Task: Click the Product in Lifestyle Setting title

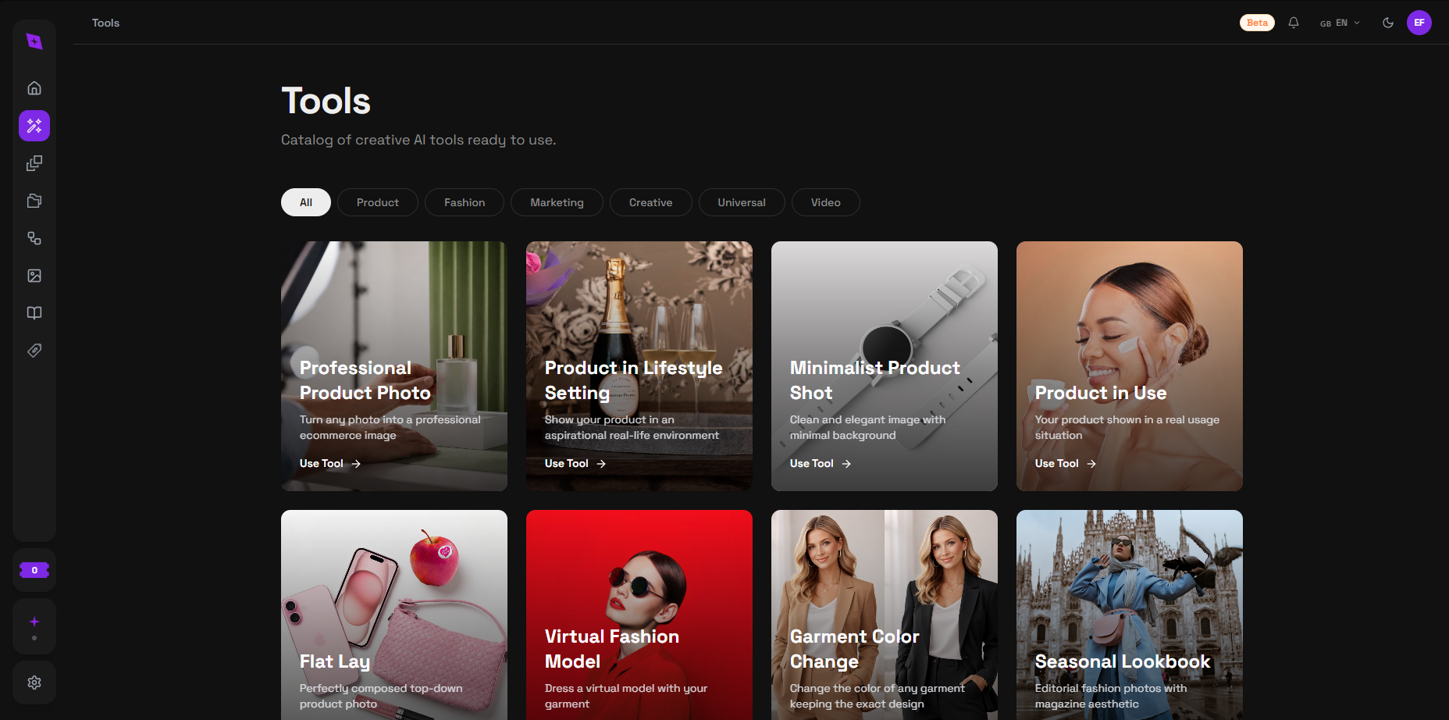Action: click(x=634, y=380)
